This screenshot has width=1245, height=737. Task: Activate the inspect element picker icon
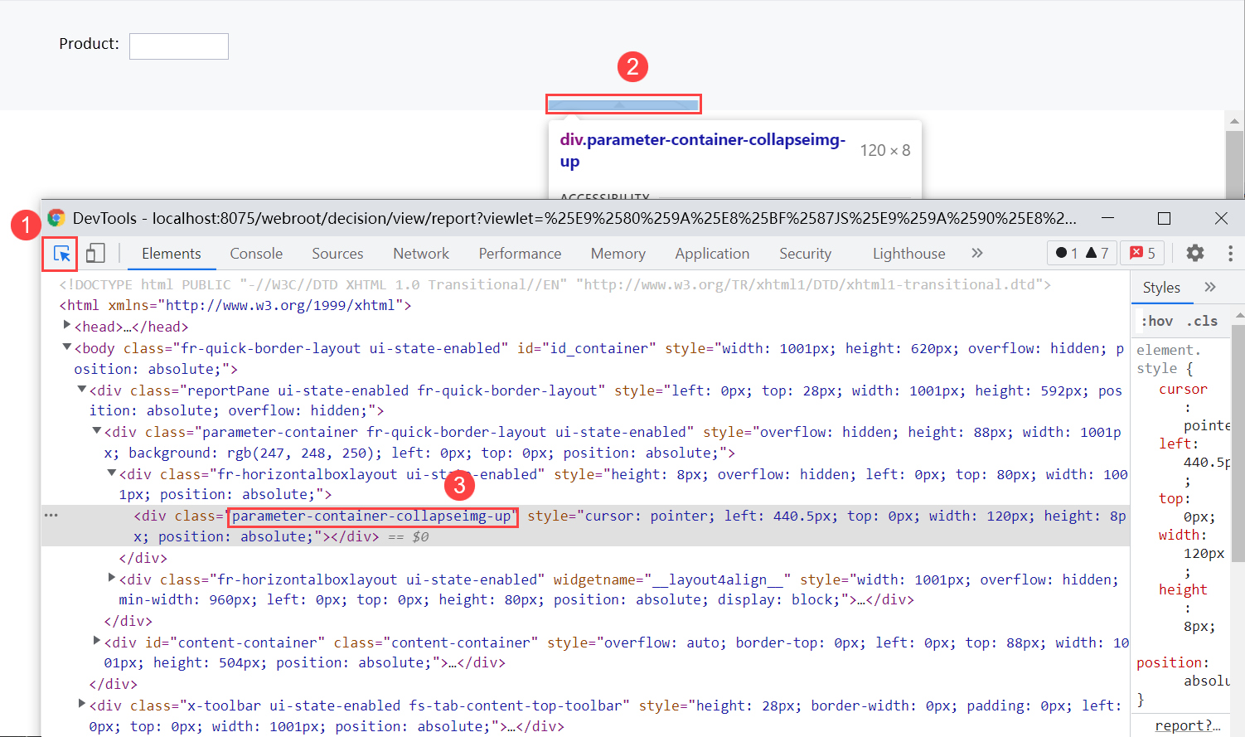(x=61, y=254)
